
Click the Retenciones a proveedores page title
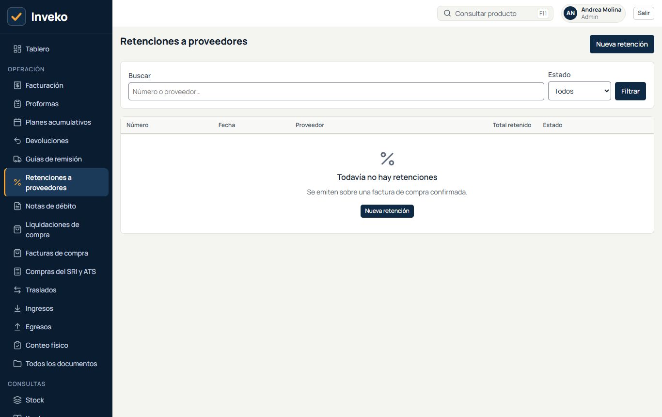184,41
